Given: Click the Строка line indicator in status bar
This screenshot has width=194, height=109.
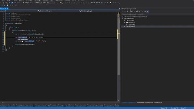Looking at the screenshot, I should (x=164, y=108).
